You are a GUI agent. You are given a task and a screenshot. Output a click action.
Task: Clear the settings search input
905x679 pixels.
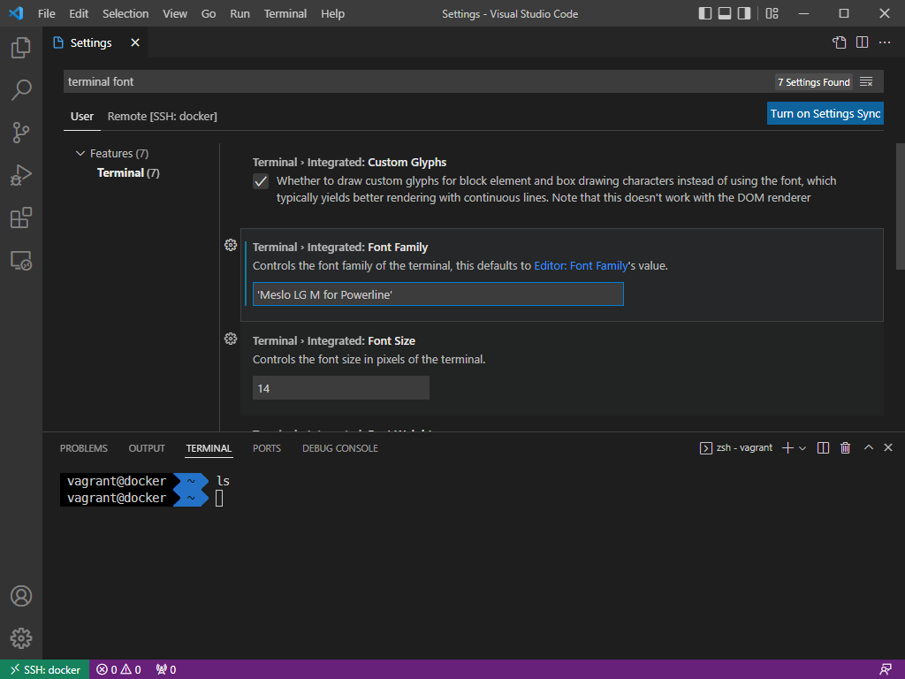(x=866, y=82)
